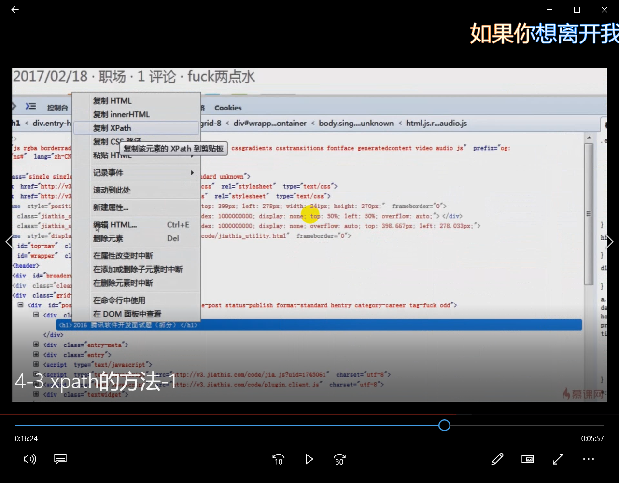Open the pen edit options
The height and width of the screenshot is (483, 619).
click(x=497, y=459)
